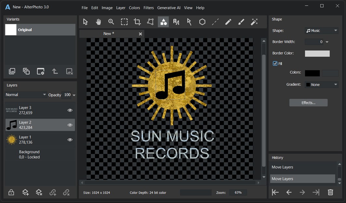Click the black fill color swatch
Image resolution: width=346 pixels, height=203 pixels.
click(x=312, y=73)
